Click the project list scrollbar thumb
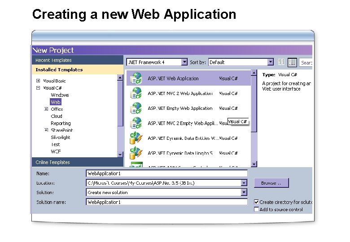 [254, 104]
